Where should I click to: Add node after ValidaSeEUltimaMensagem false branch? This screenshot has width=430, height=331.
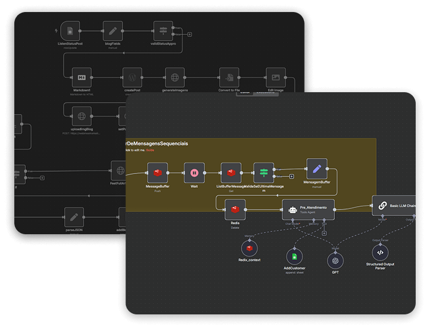291,176
